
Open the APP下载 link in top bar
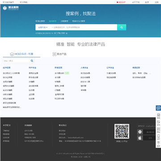[x=136, y=2]
